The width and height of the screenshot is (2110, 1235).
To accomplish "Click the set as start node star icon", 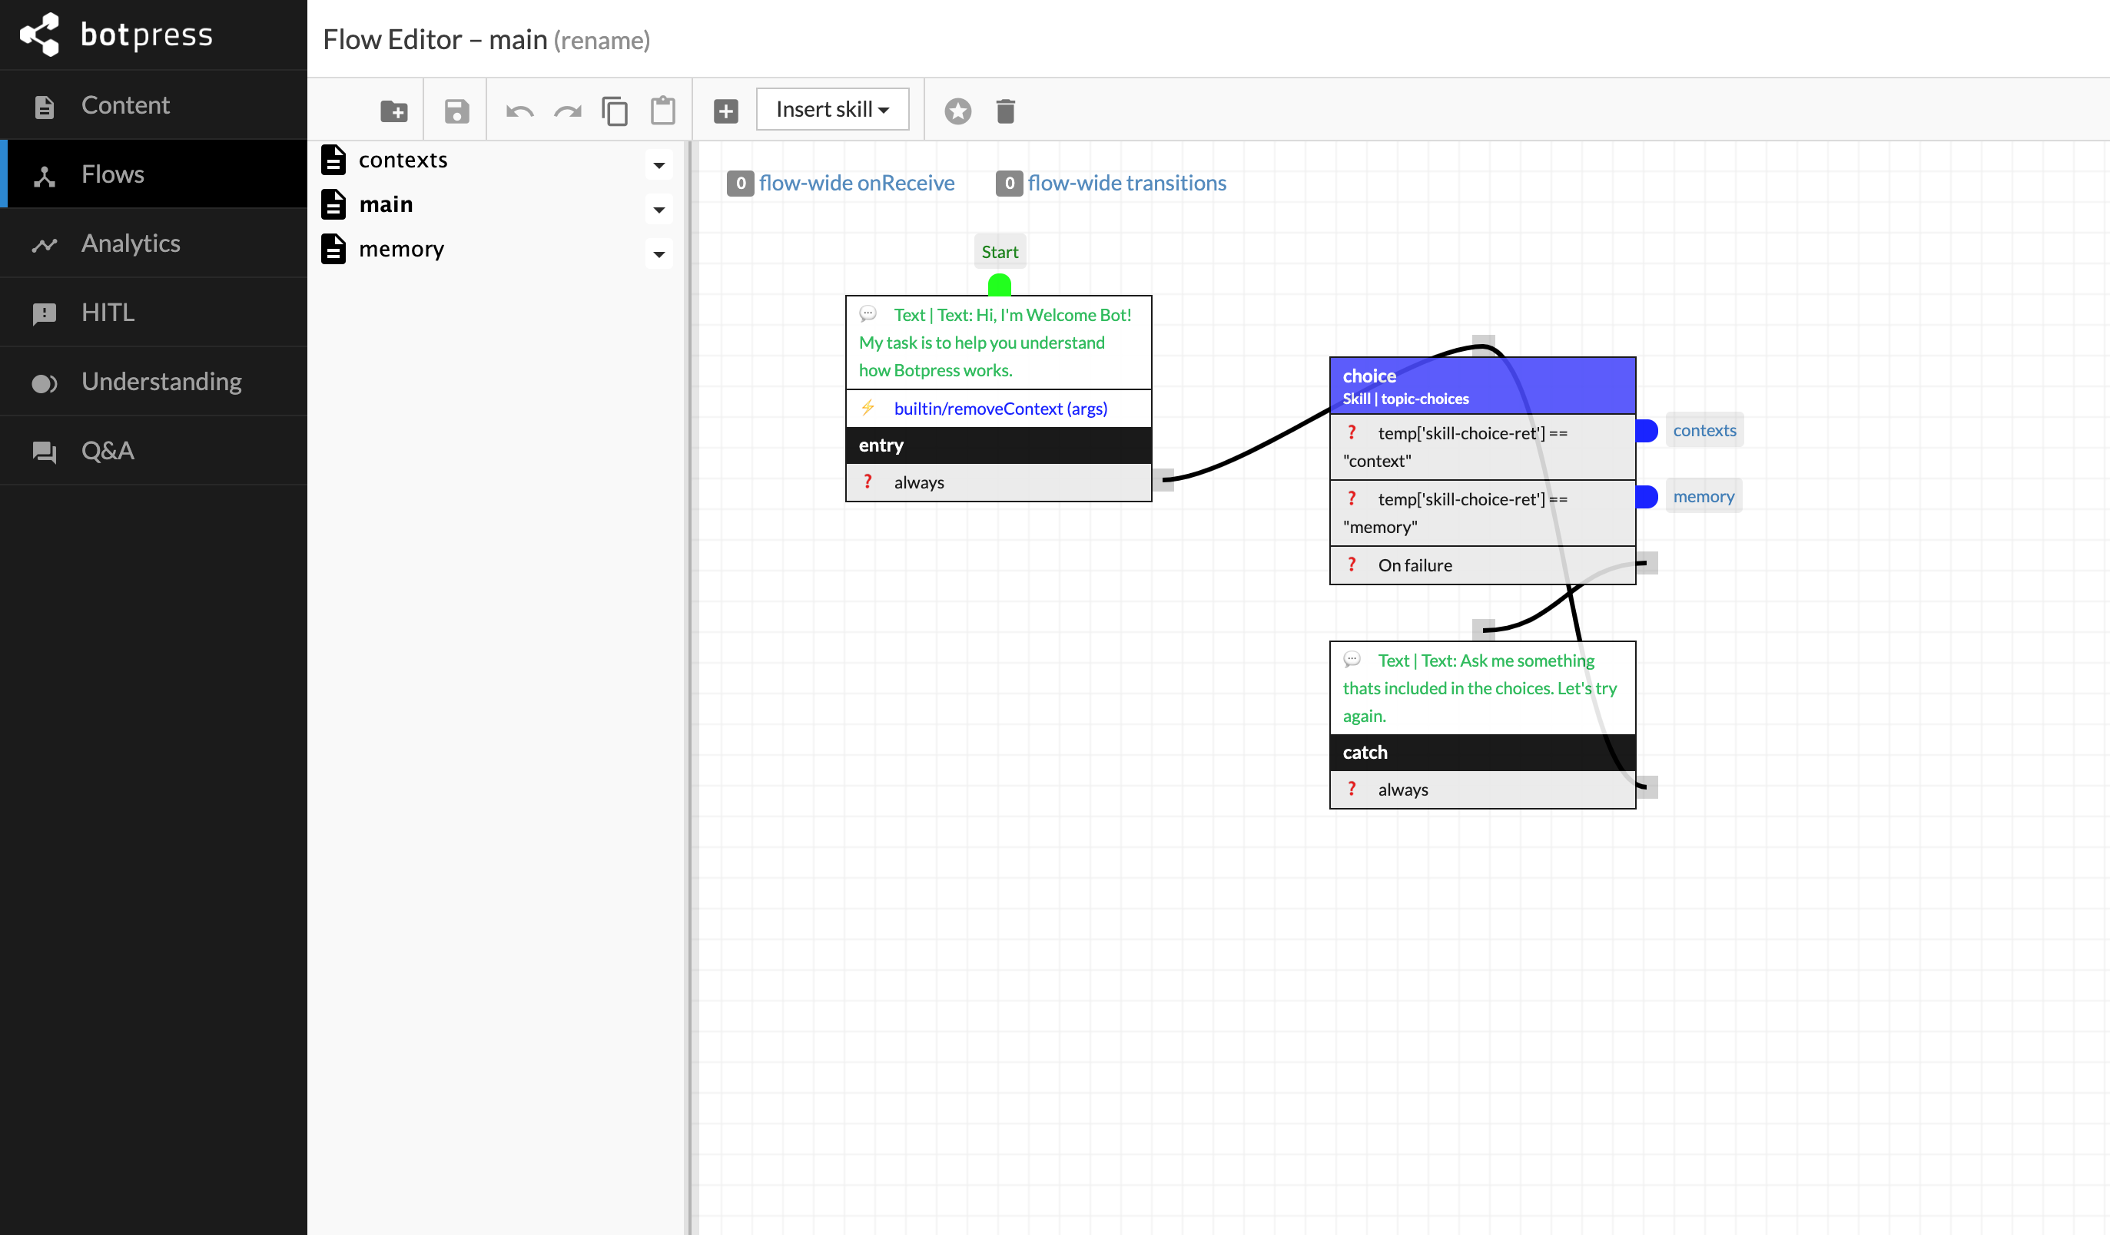I will (958, 111).
